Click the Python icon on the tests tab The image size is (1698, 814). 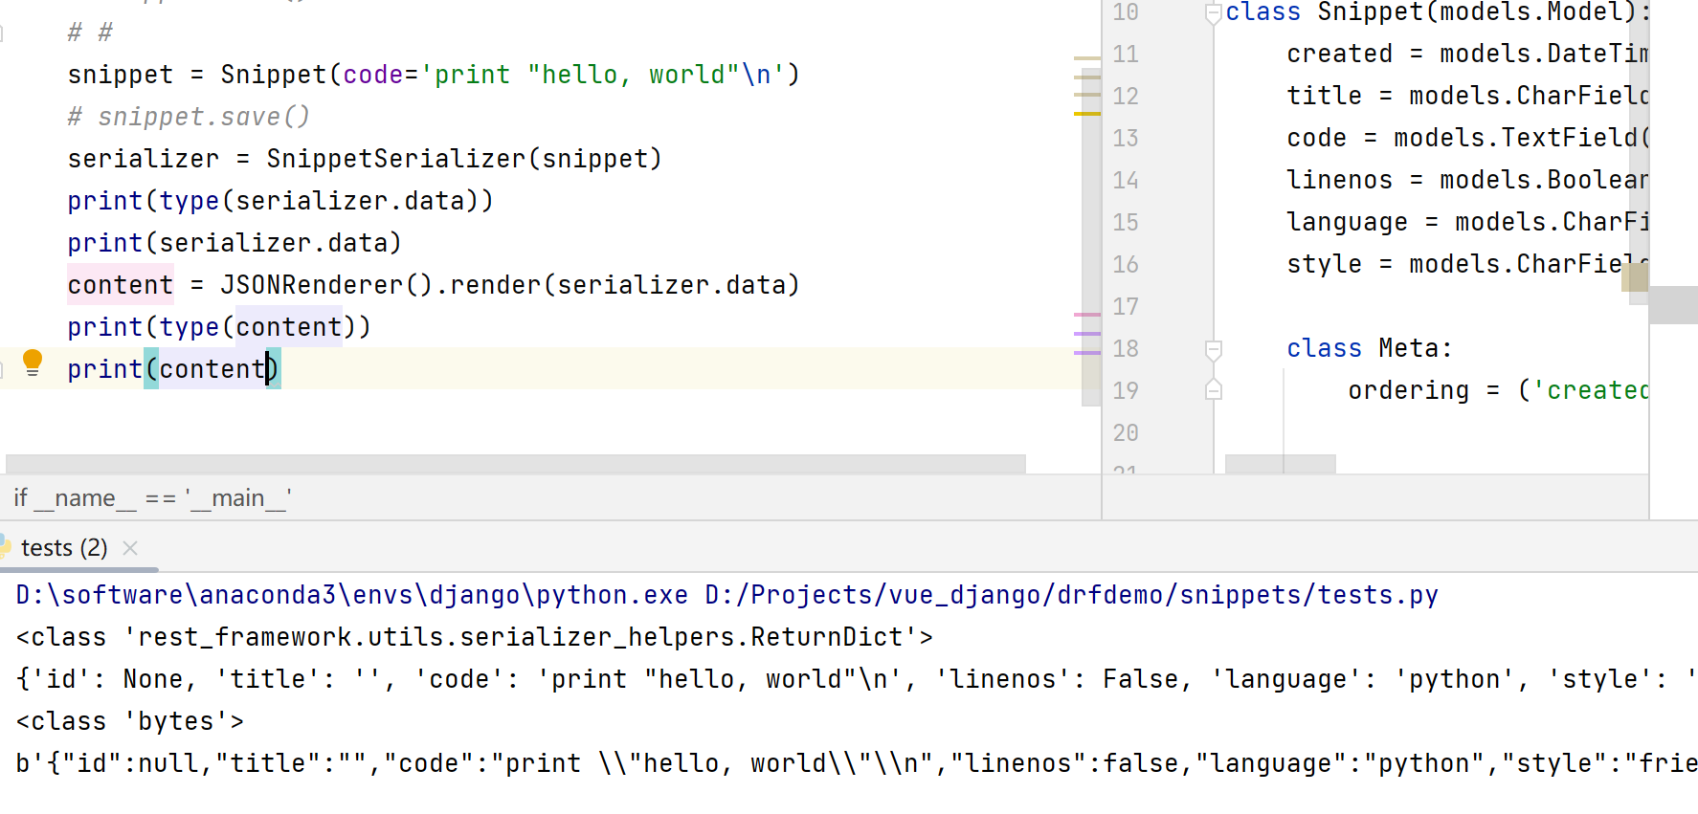click(5, 547)
